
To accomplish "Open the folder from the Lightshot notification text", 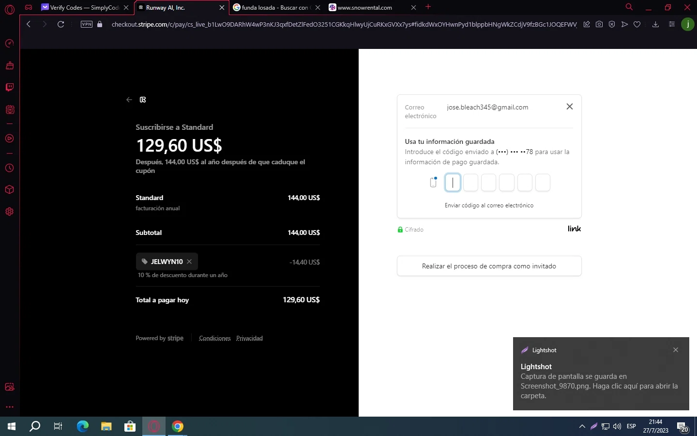I will [599, 386].
